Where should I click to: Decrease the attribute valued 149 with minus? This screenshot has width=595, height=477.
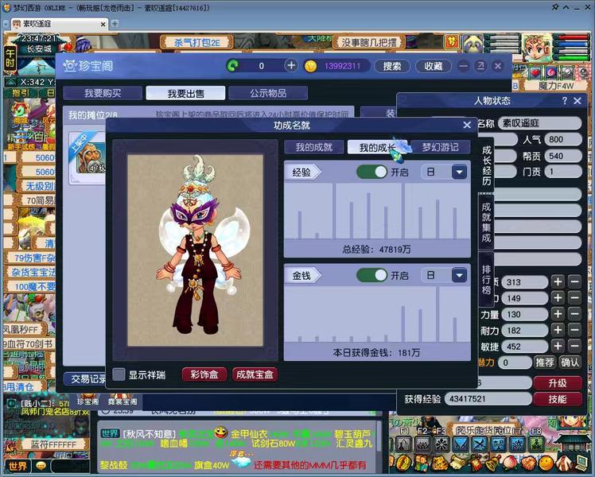pyautogui.click(x=575, y=298)
